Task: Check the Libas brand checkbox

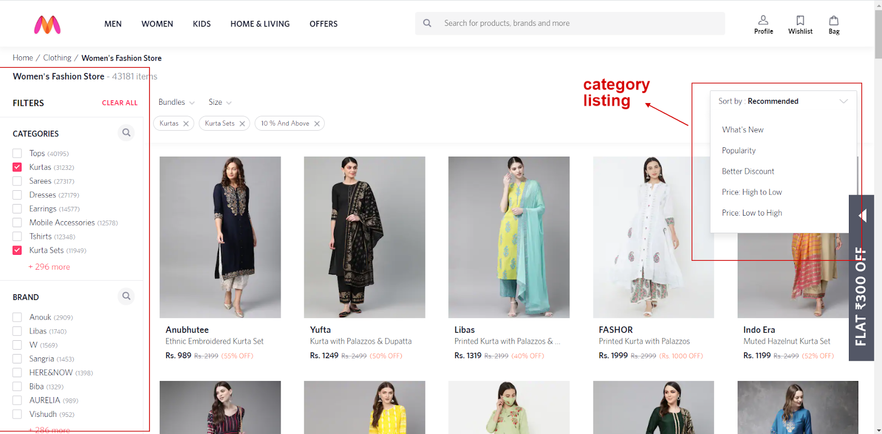Action: pos(17,331)
